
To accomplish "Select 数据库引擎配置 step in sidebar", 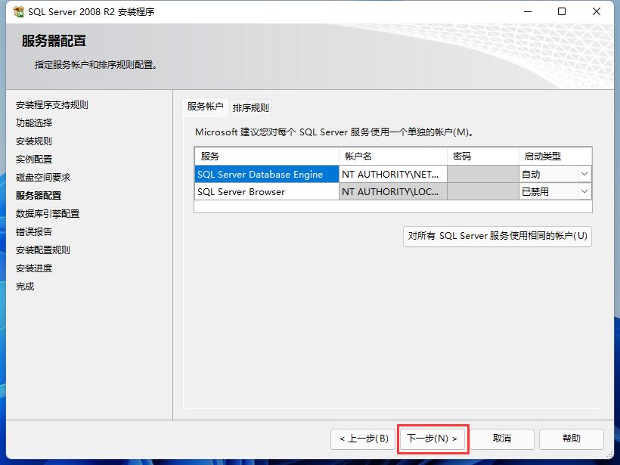I will [48, 214].
